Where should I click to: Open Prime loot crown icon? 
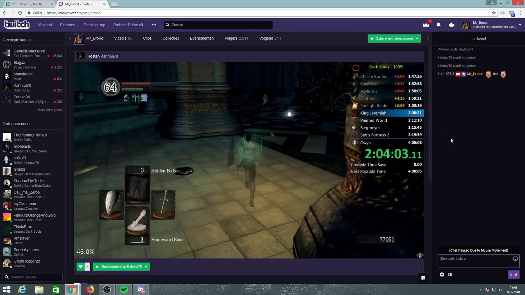click(x=426, y=25)
